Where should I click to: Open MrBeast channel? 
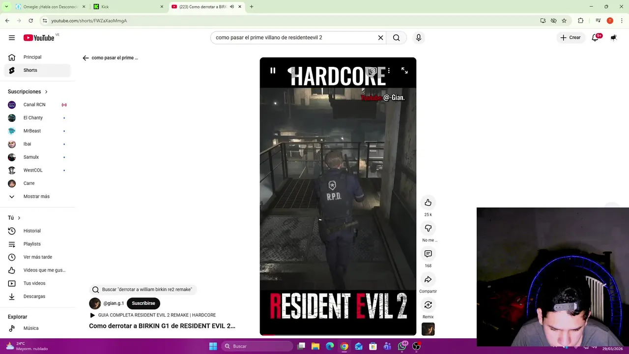pyautogui.click(x=37, y=131)
